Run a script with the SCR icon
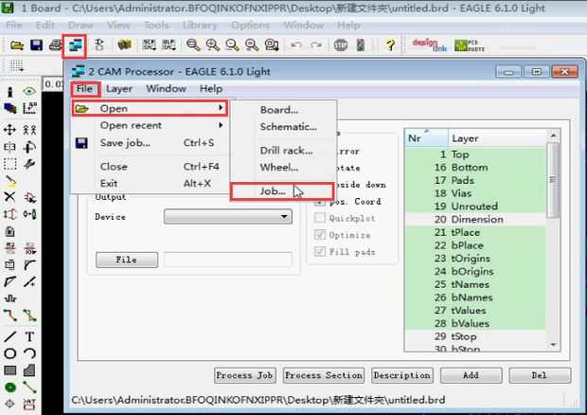This screenshot has height=415, width=587. [150, 45]
